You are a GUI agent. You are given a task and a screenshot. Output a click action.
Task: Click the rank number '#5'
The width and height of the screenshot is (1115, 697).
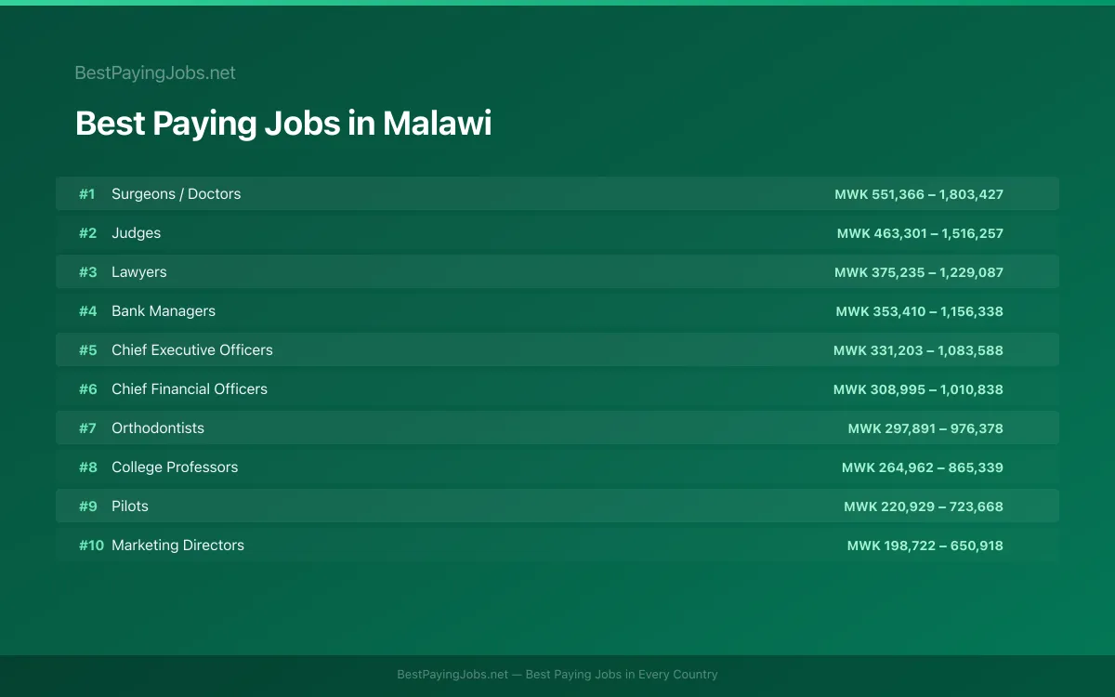87,350
